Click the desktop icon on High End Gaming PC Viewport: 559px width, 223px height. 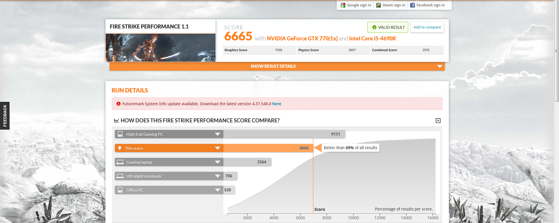tap(120, 134)
